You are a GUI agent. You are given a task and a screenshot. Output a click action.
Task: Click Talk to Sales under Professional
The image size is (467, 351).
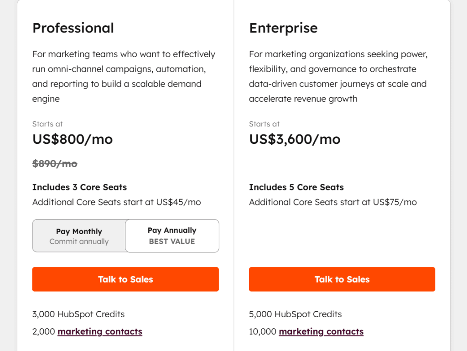125,279
